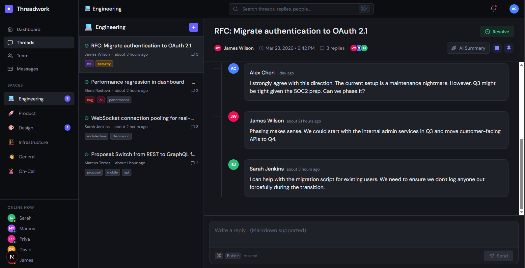Open the Design space

(x=26, y=128)
